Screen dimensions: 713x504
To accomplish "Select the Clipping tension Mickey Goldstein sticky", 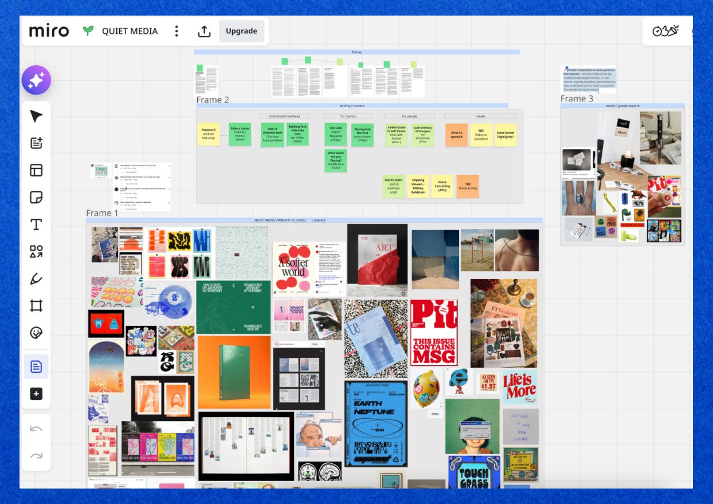I will point(418,186).
